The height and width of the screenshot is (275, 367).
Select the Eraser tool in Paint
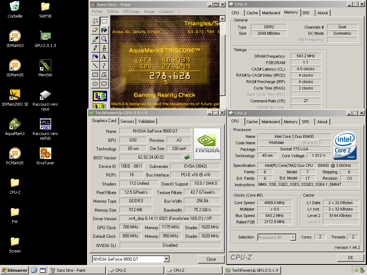(x=95, y=30)
